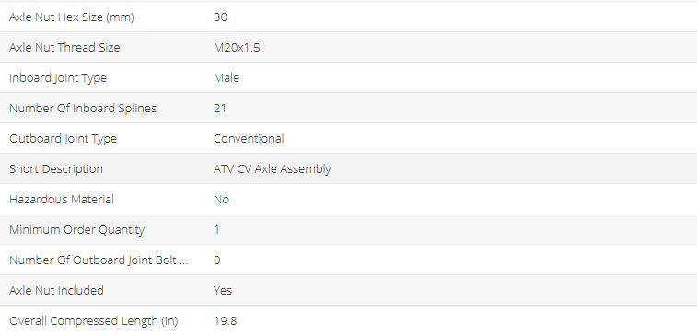Click the Outboard Joint Type label

coord(64,139)
